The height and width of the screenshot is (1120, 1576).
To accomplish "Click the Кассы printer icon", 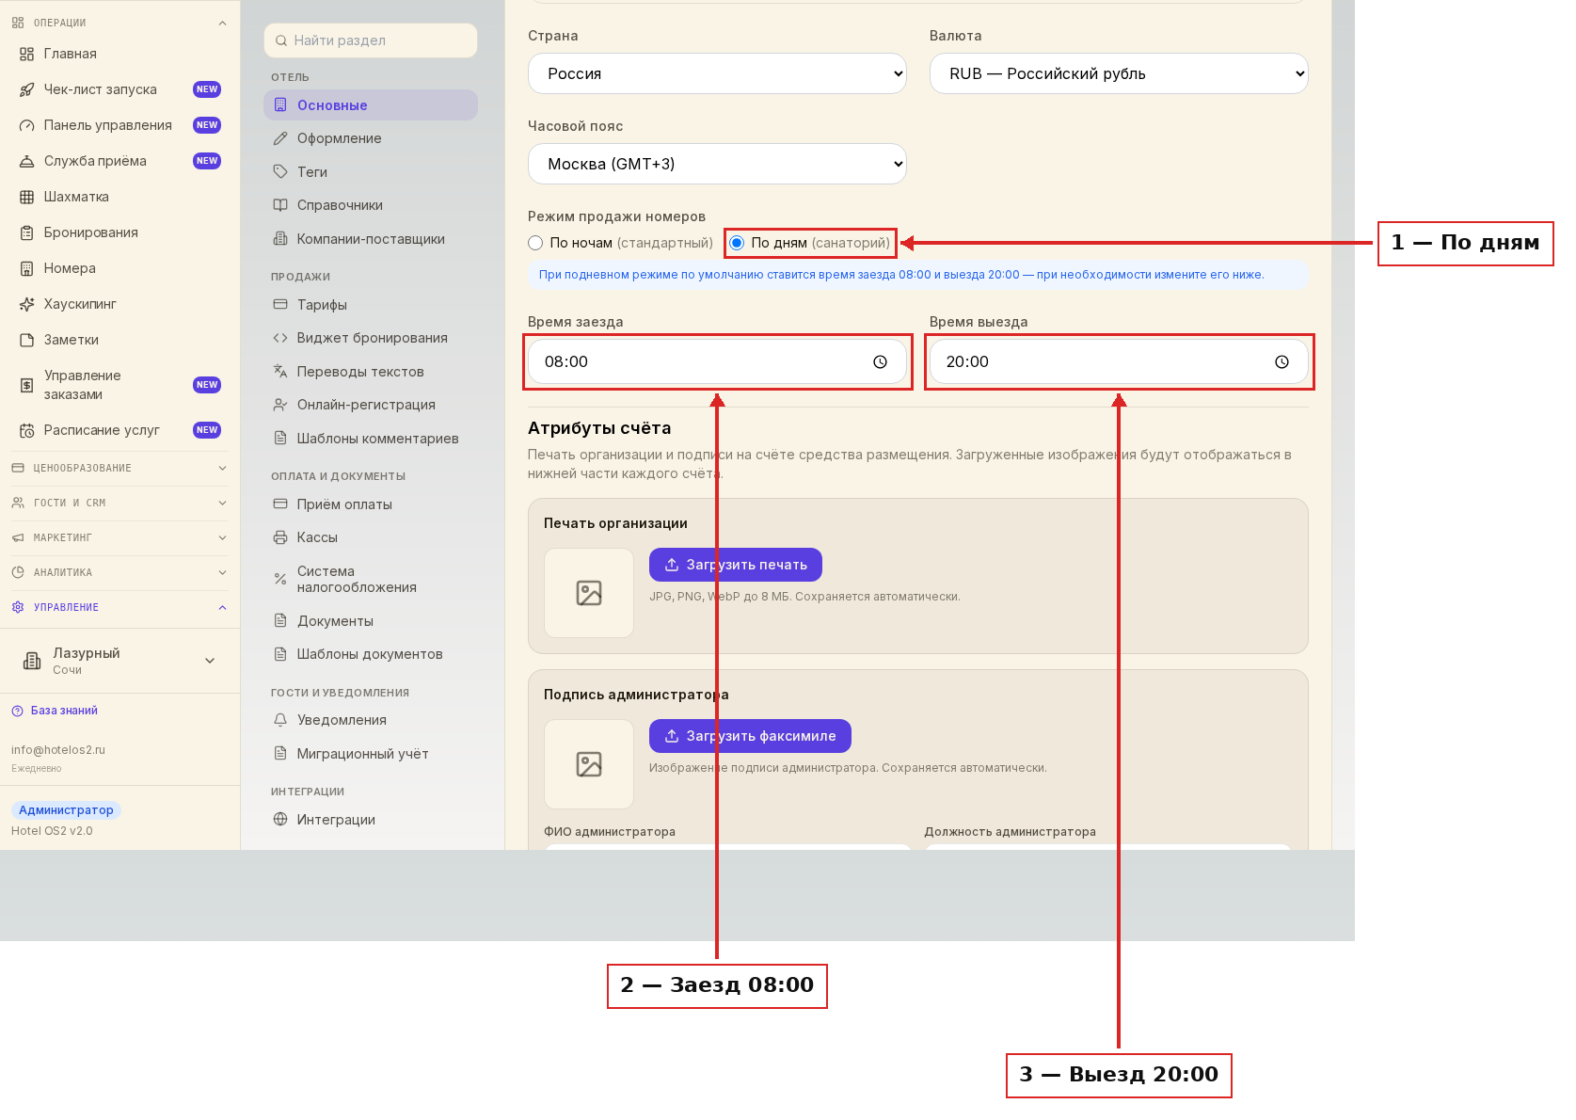I will tap(280, 537).
